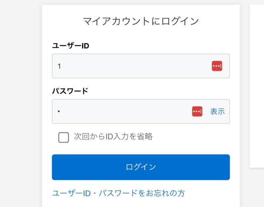Click the 次回からID入力を省略 label text
Image resolution: width=264 pixels, height=207 pixels.
tap(113, 136)
